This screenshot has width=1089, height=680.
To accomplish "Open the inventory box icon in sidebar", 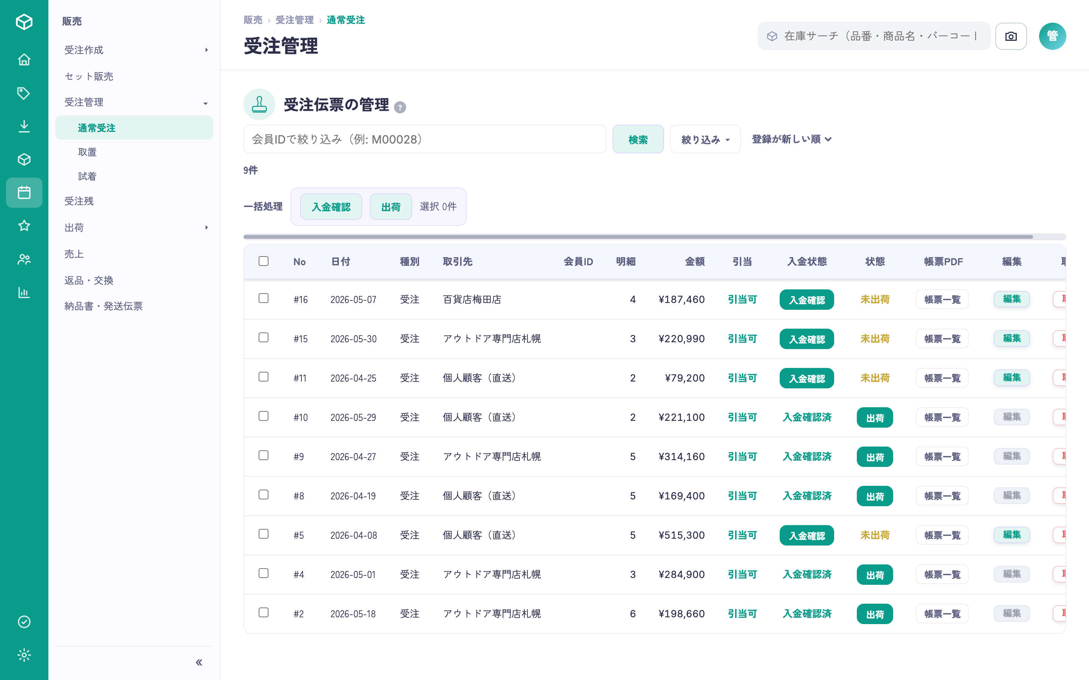I will tap(24, 160).
